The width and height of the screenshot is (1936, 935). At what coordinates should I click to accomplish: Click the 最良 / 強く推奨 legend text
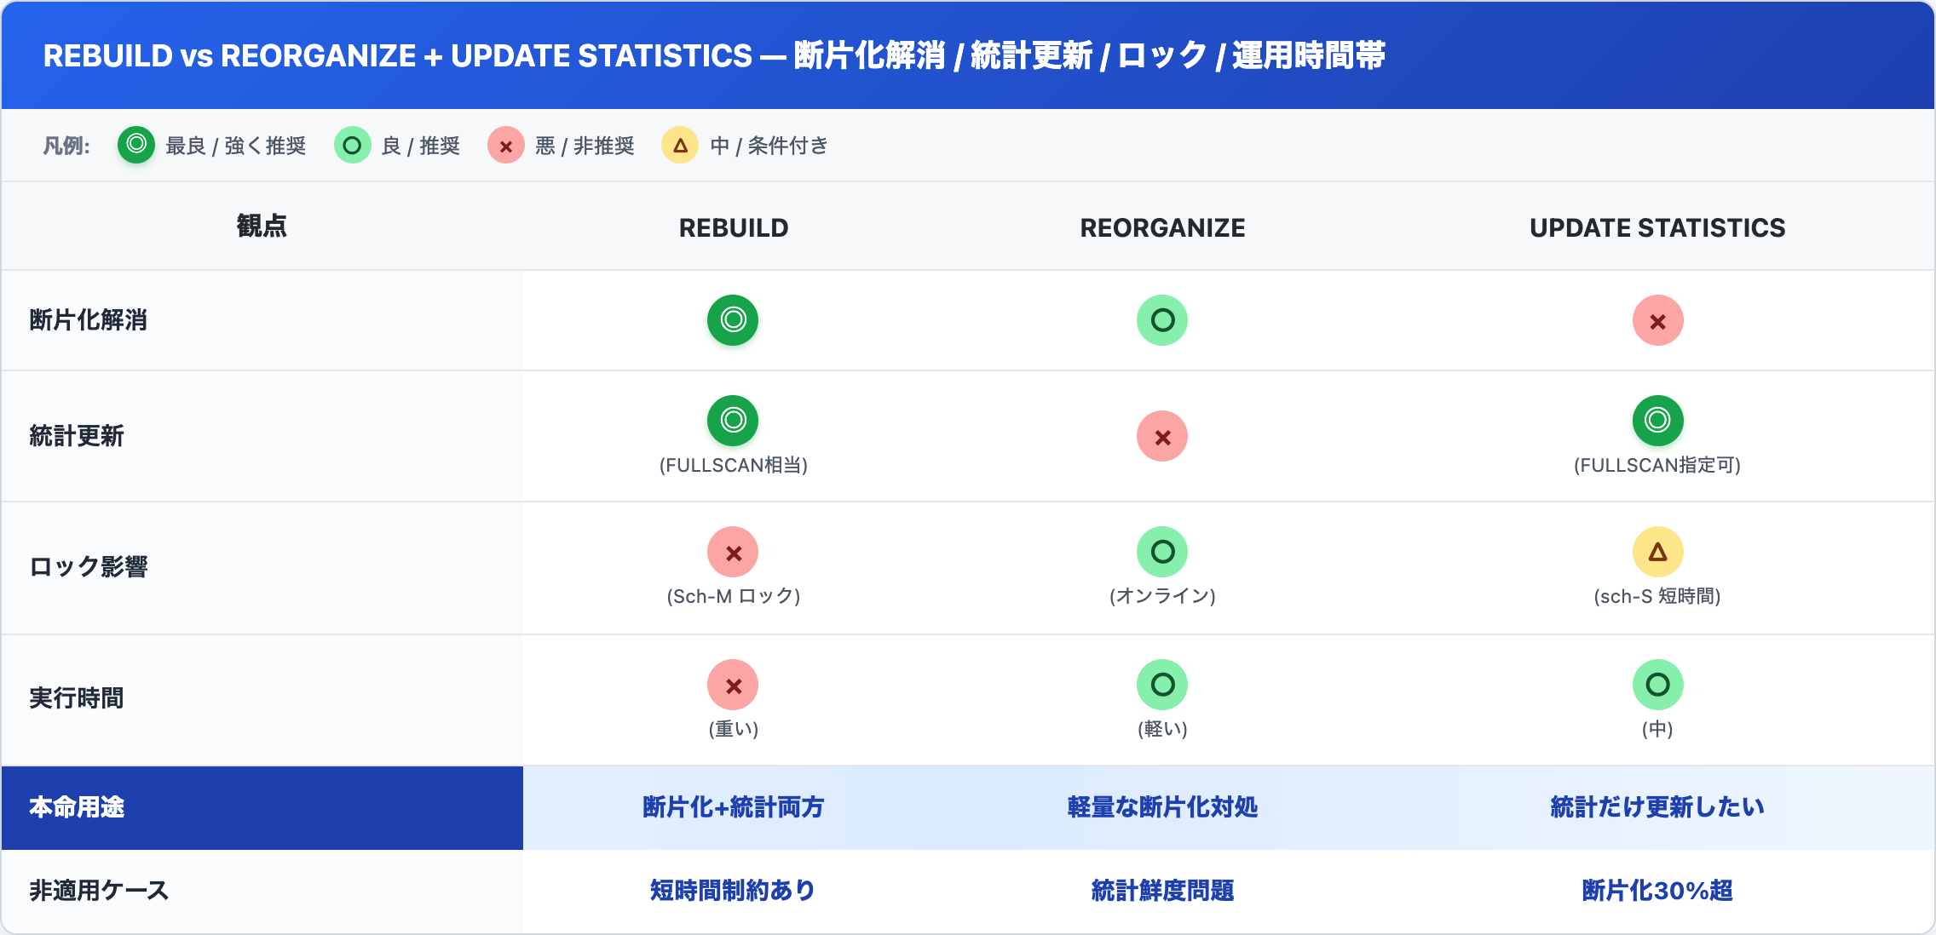(x=236, y=146)
